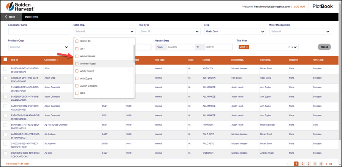Jump to the last results page

click(331, 164)
